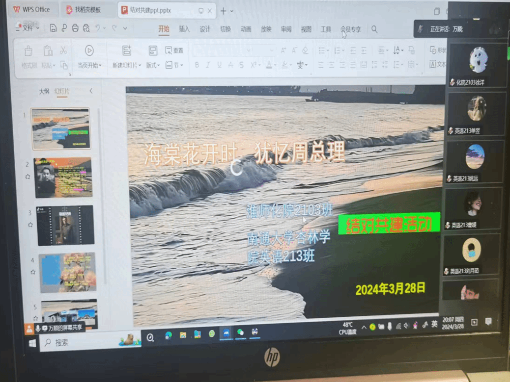The image size is (510, 382).
Task: Start slideshow with 当页开始 play icon
Action: point(89,51)
